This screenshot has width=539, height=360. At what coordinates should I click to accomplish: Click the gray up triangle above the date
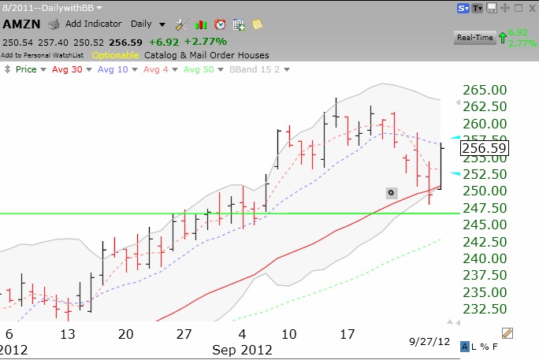click(450, 322)
